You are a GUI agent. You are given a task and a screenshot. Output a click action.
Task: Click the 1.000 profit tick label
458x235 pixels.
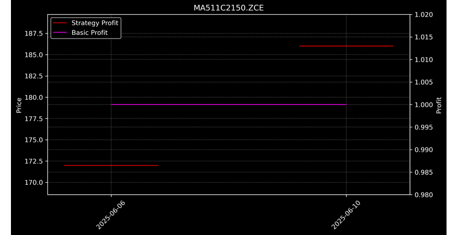coord(424,104)
